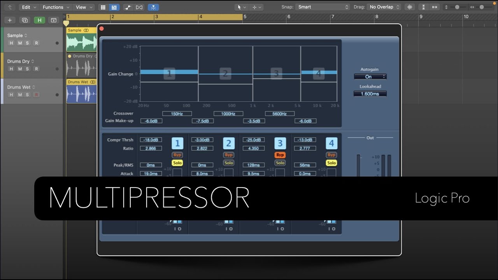Click band 4 Peak/RMS 56ms field
498x280 pixels.
click(x=305, y=165)
